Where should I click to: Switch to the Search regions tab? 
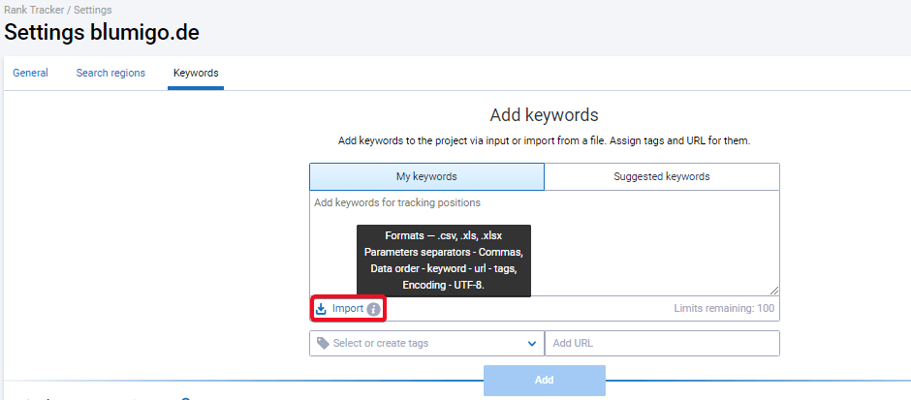[x=110, y=74]
